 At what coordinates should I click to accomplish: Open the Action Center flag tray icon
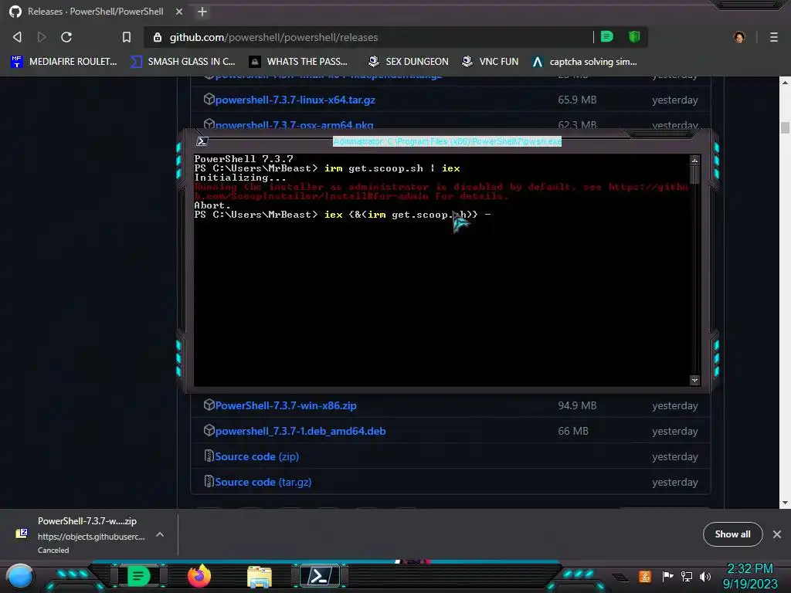667,576
